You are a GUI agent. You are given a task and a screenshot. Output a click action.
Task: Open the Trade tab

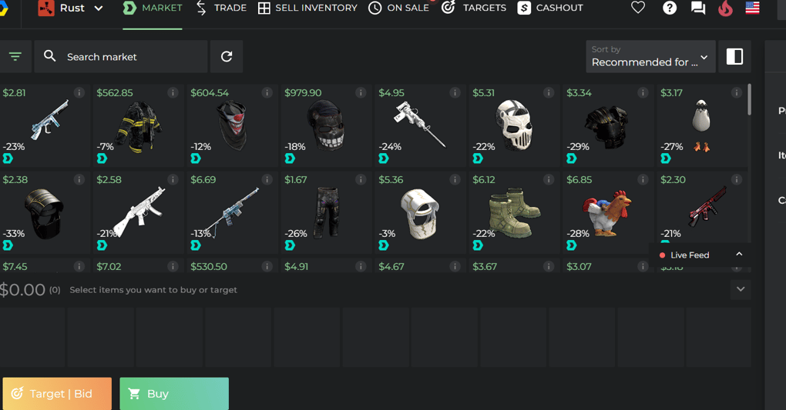[x=221, y=8]
